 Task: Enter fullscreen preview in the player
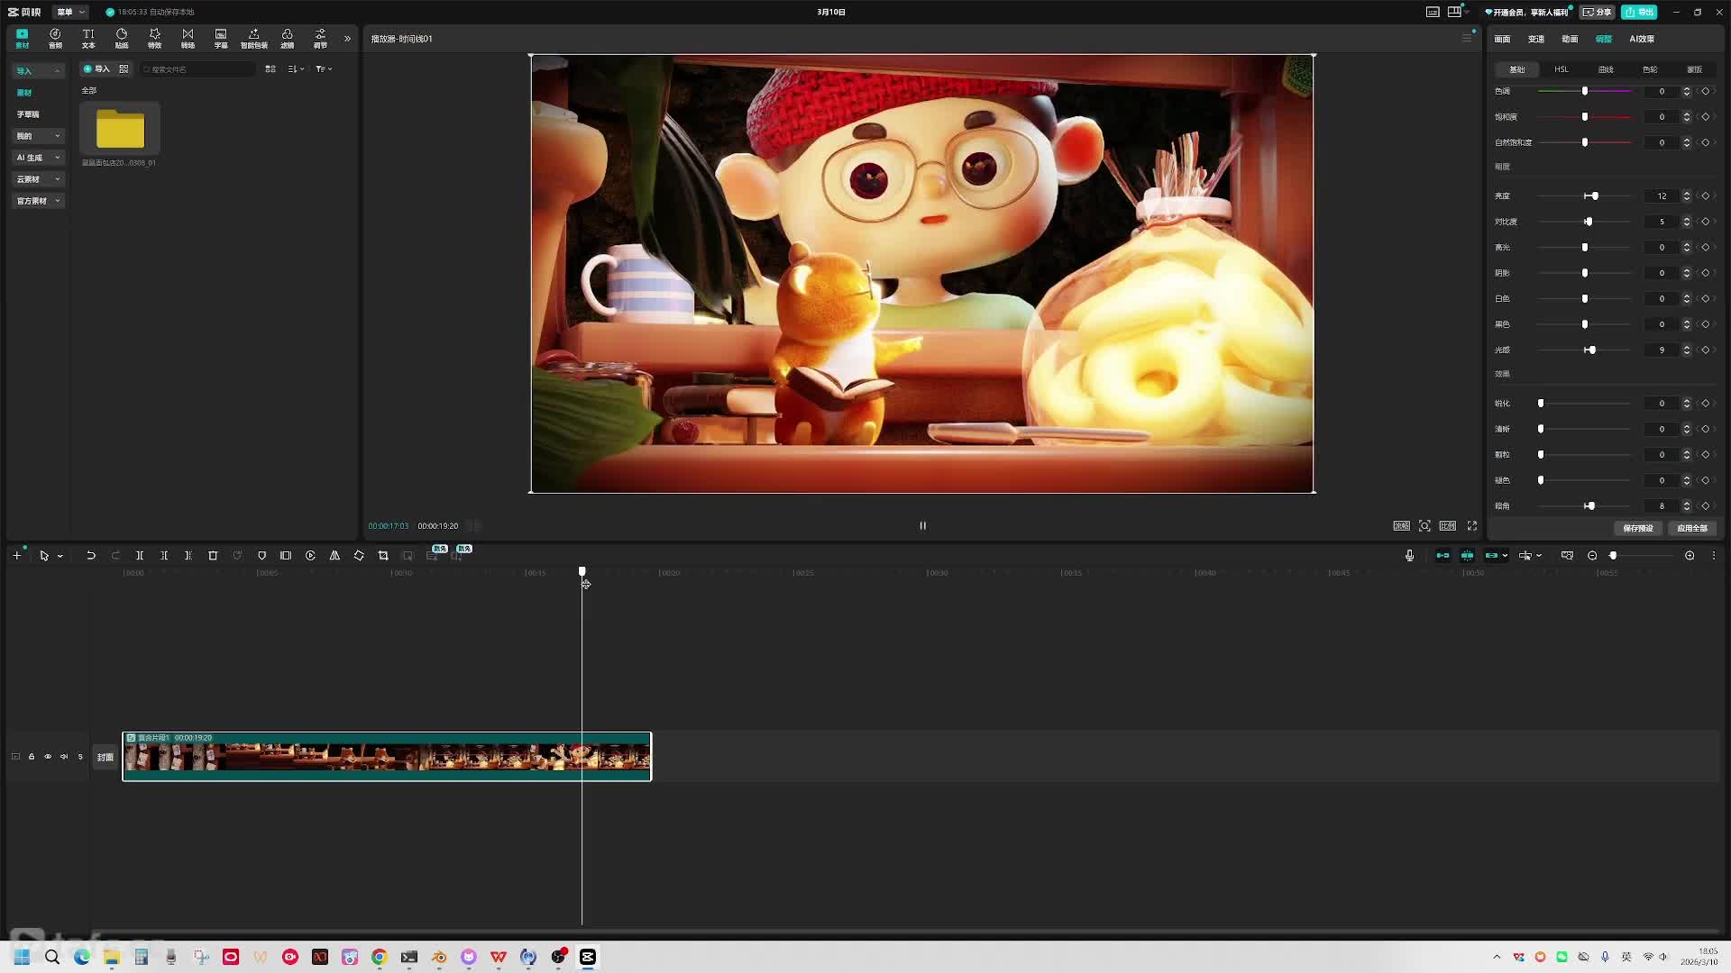click(x=1472, y=526)
